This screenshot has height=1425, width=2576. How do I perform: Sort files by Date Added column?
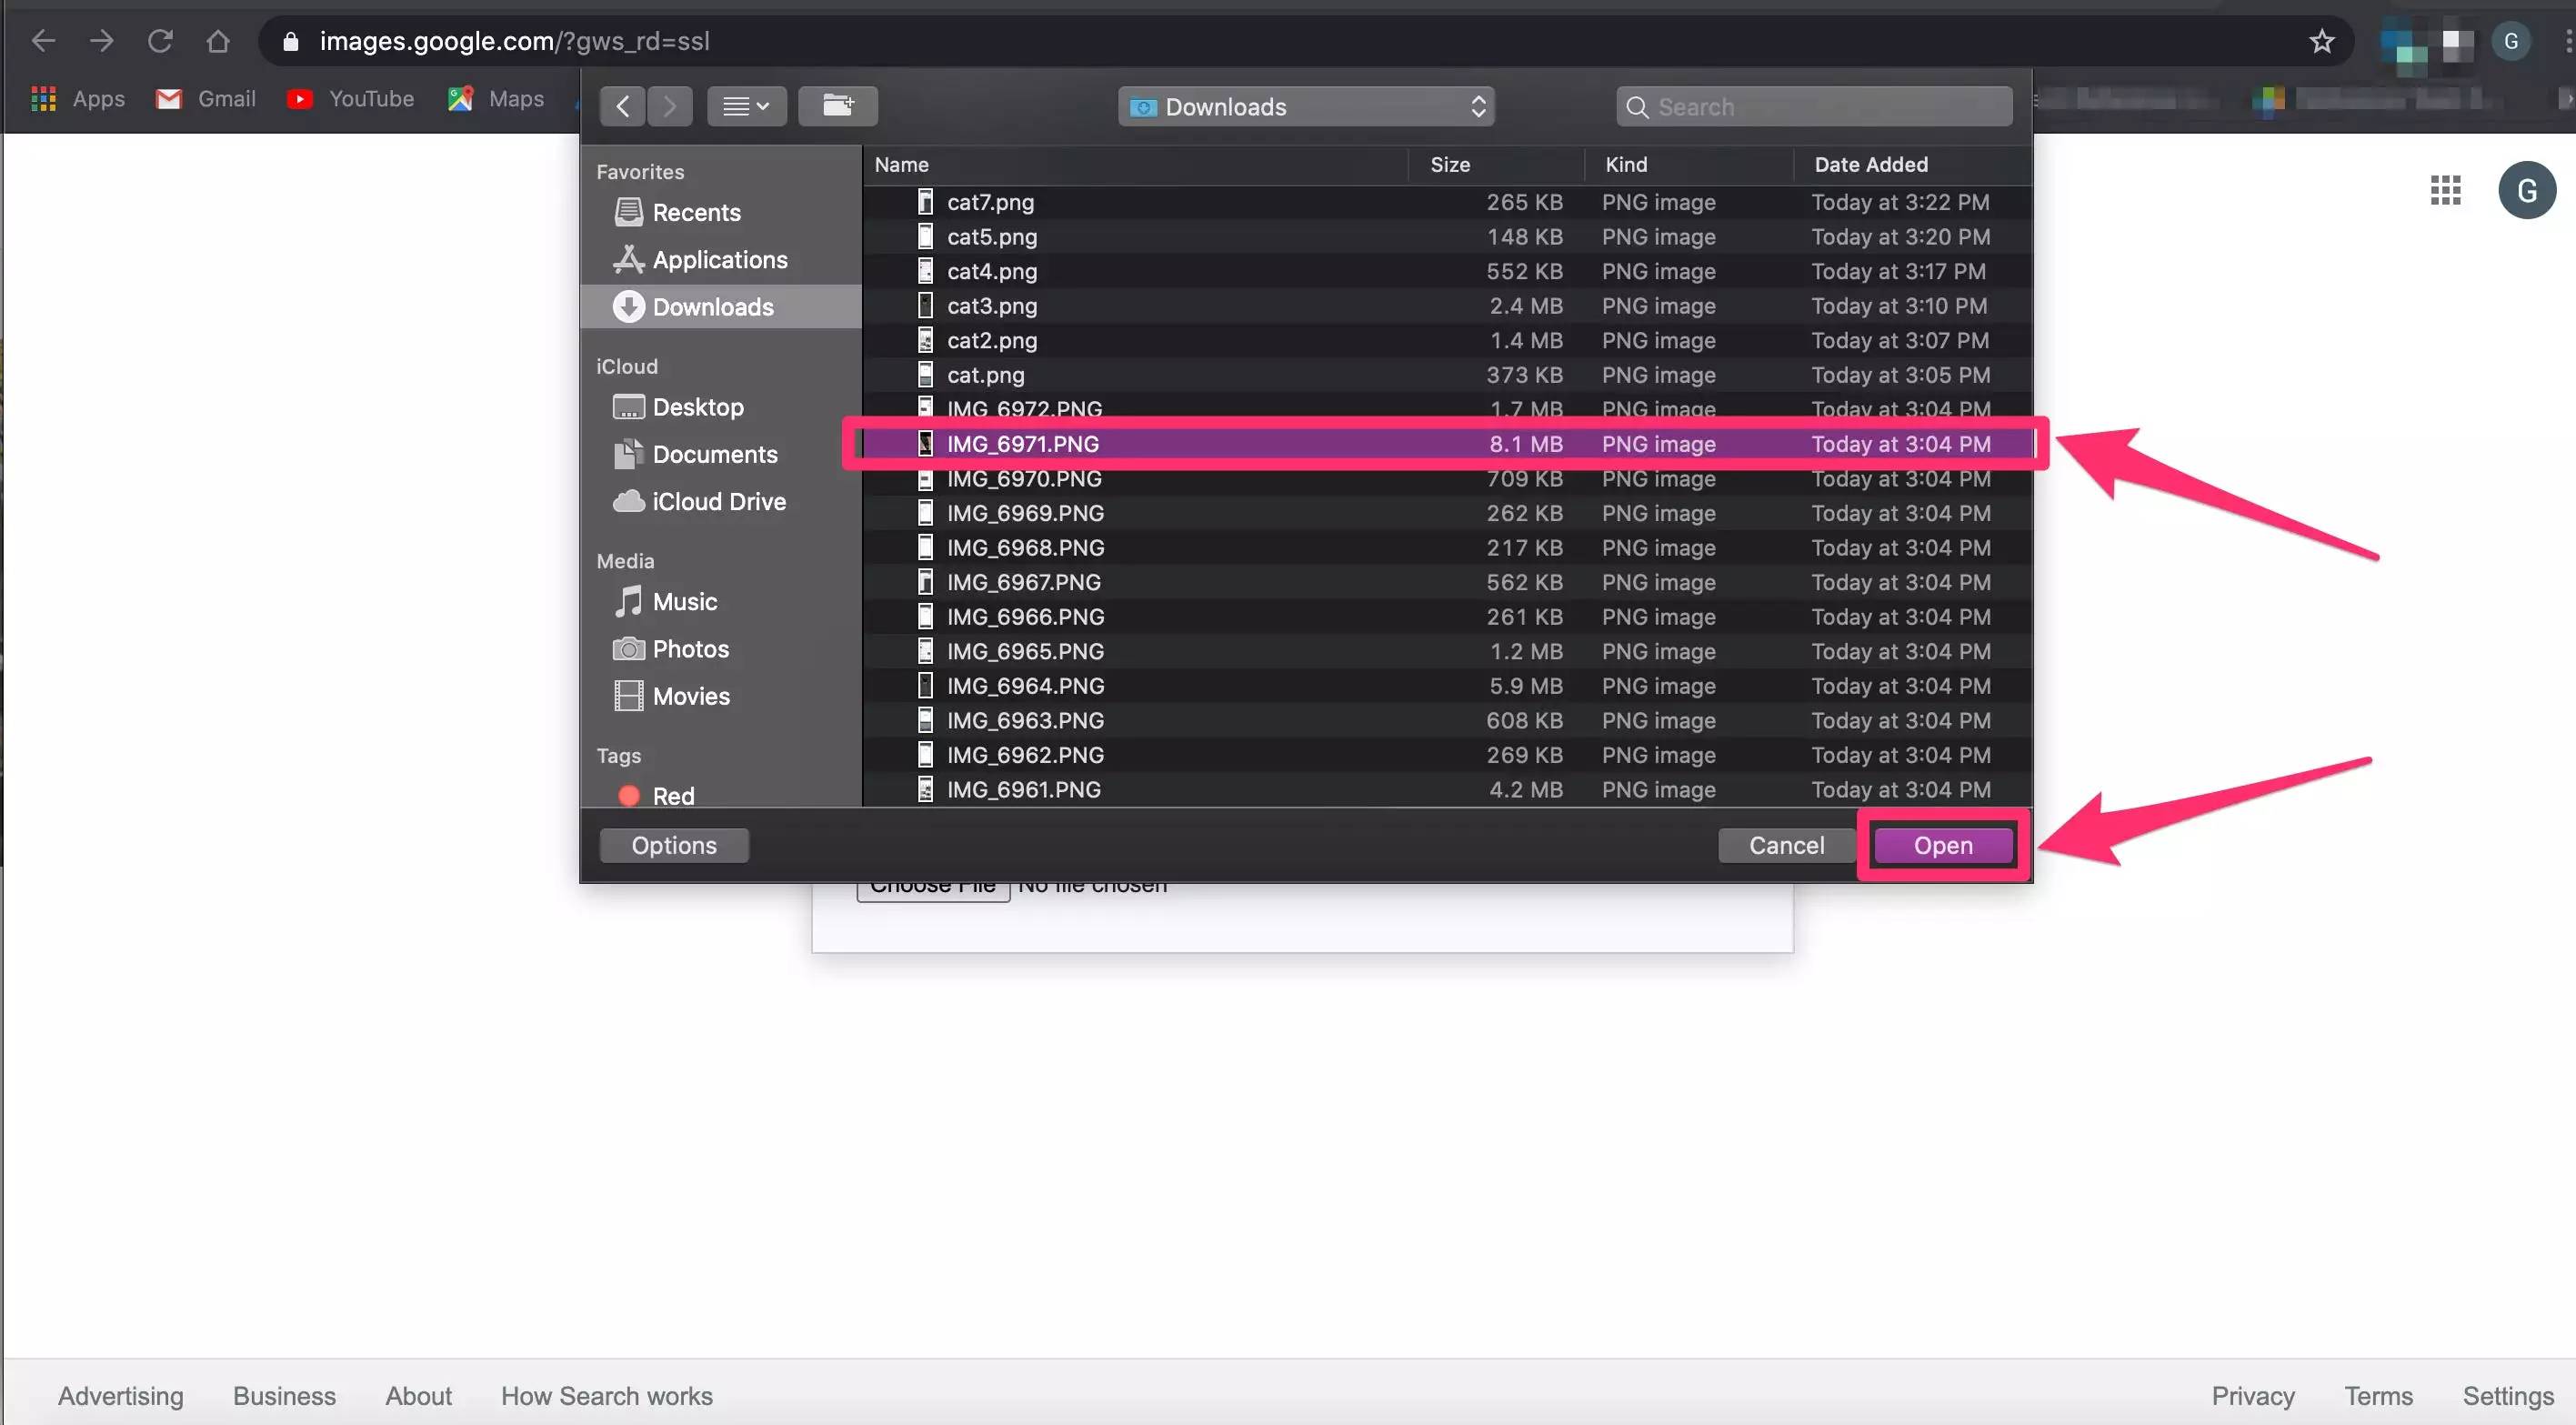pos(1870,165)
